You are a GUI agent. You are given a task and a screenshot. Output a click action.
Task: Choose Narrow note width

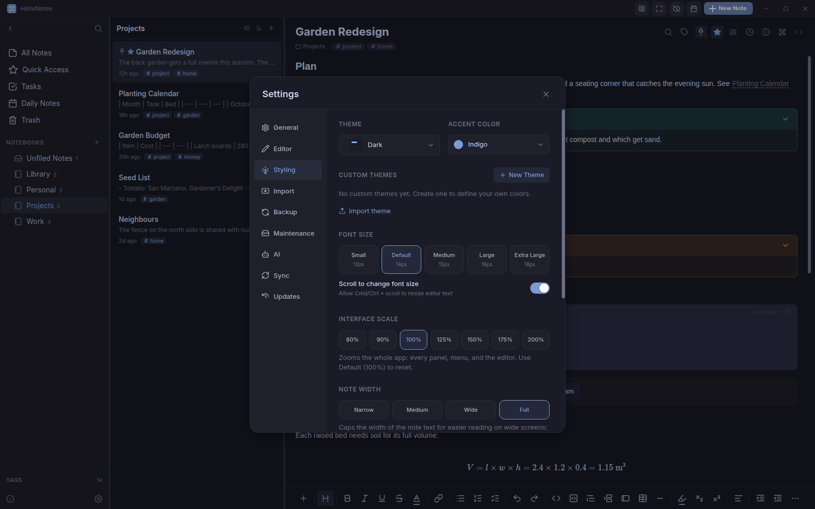click(364, 410)
